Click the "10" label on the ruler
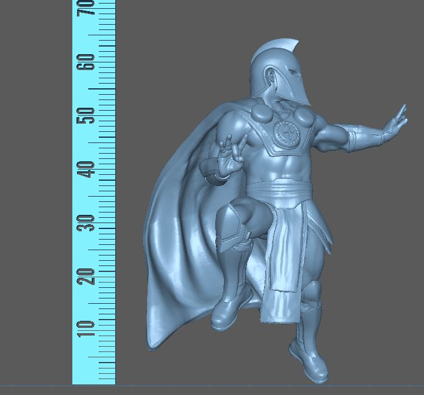This screenshot has width=424, height=395. point(86,329)
